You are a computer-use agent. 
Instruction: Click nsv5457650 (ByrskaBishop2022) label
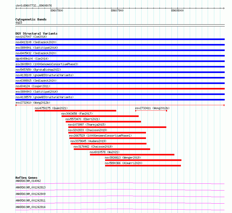tap(38, 70)
